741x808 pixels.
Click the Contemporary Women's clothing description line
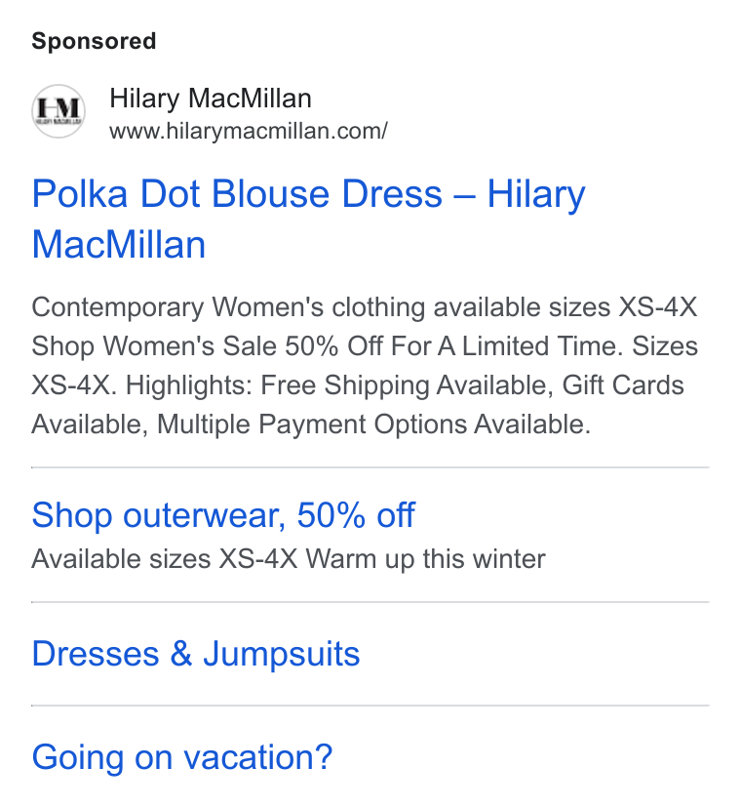[x=364, y=307]
